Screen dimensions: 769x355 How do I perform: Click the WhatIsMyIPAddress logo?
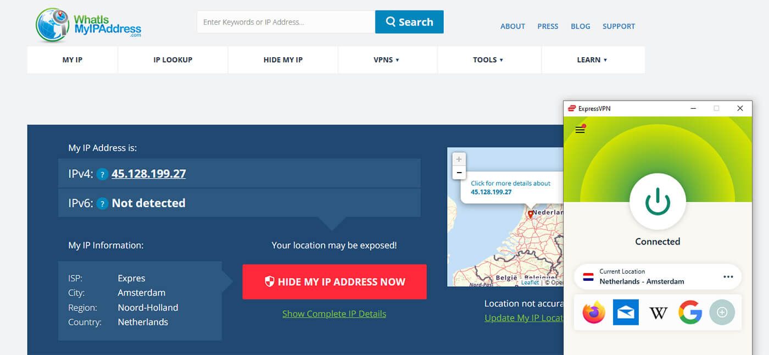pos(88,23)
